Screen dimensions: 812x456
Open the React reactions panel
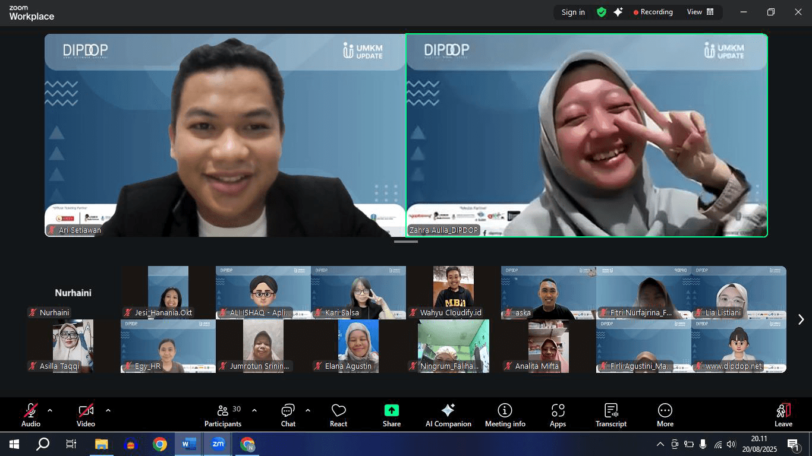click(338, 414)
